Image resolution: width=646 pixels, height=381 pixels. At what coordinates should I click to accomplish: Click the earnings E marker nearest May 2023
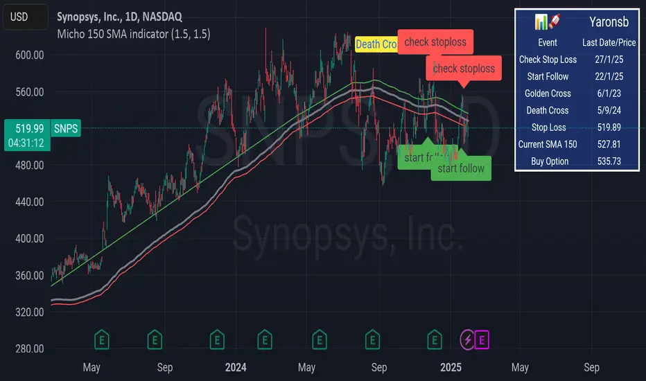point(102,340)
